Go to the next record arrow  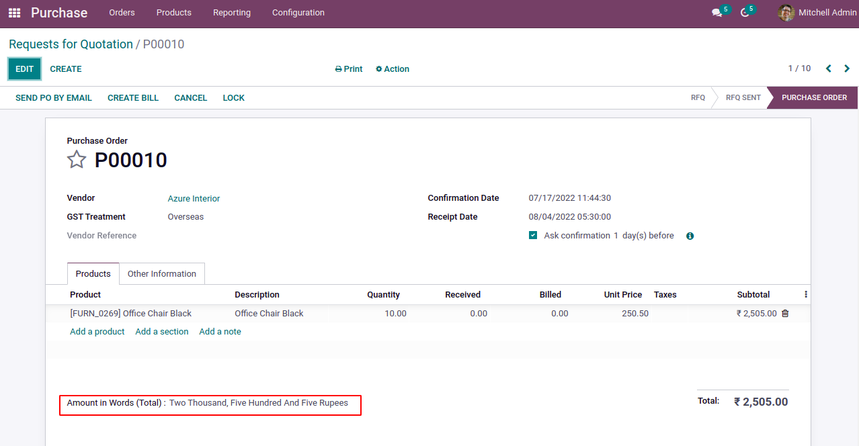[x=847, y=69]
